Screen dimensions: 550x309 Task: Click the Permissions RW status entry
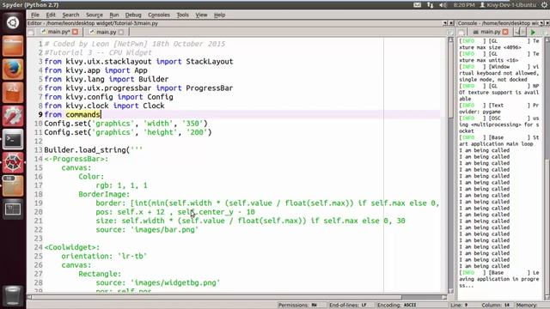click(297, 306)
